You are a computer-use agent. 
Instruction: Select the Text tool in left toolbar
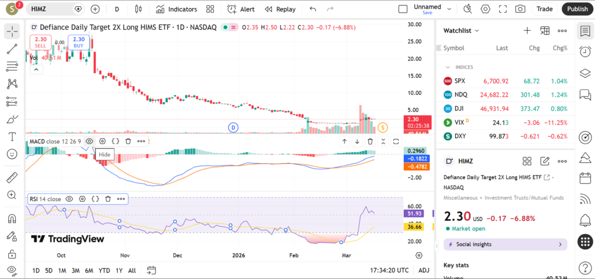pos(12,137)
